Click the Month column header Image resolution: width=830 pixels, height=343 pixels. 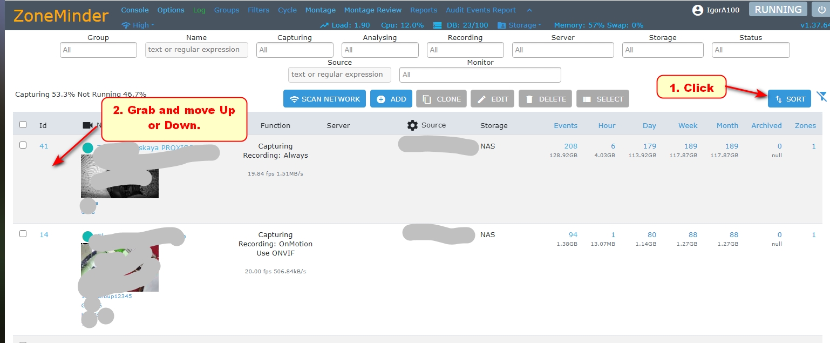727,125
